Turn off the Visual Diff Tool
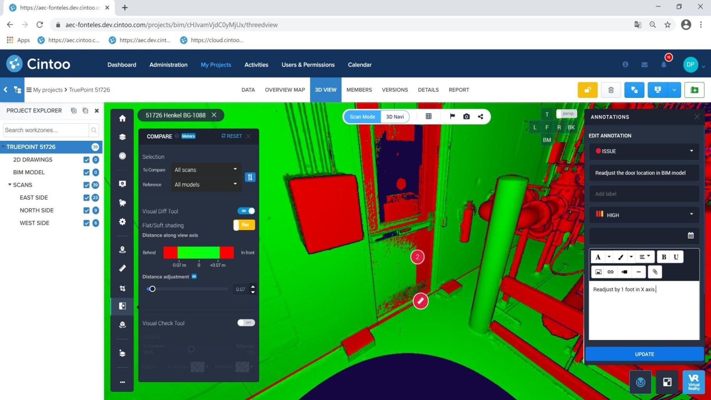The height and width of the screenshot is (400, 711). click(x=246, y=211)
